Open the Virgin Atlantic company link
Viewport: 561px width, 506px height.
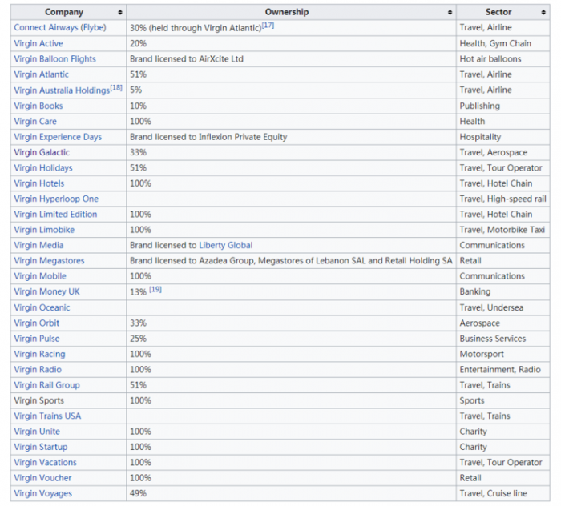(41, 74)
